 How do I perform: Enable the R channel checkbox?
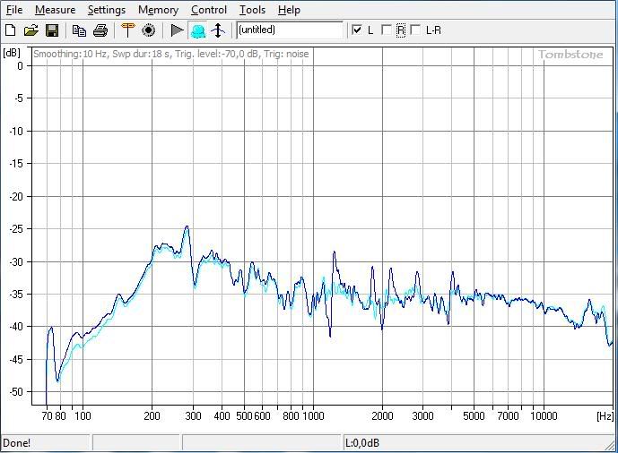[x=387, y=30]
